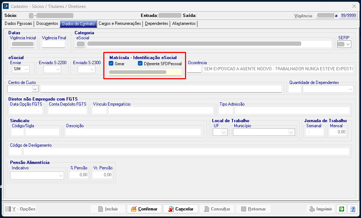Expand the Centro de Custo dropdown
Viewport: 361px width, 218px height.
pyautogui.click(x=35, y=89)
